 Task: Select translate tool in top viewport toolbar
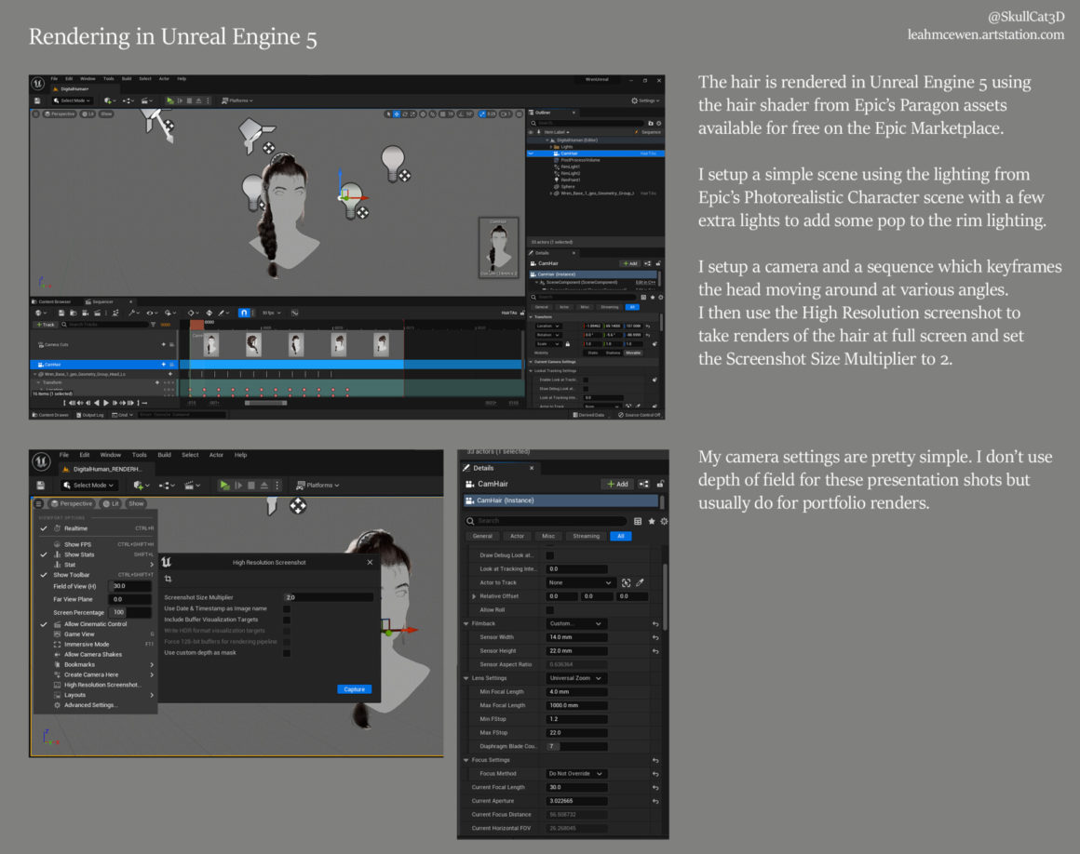[x=396, y=113]
